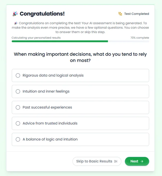
Task: Click the AI assessment description paragraph
Action: click(x=82, y=28)
